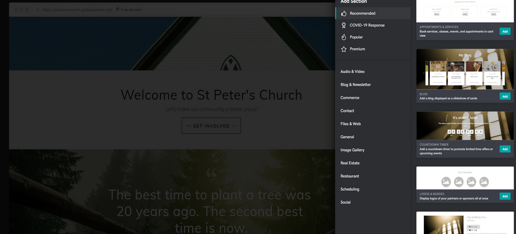This screenshot has height=234, width=516.
Task: Add the Countdown Timer section
Action: [x=505, y=149]
